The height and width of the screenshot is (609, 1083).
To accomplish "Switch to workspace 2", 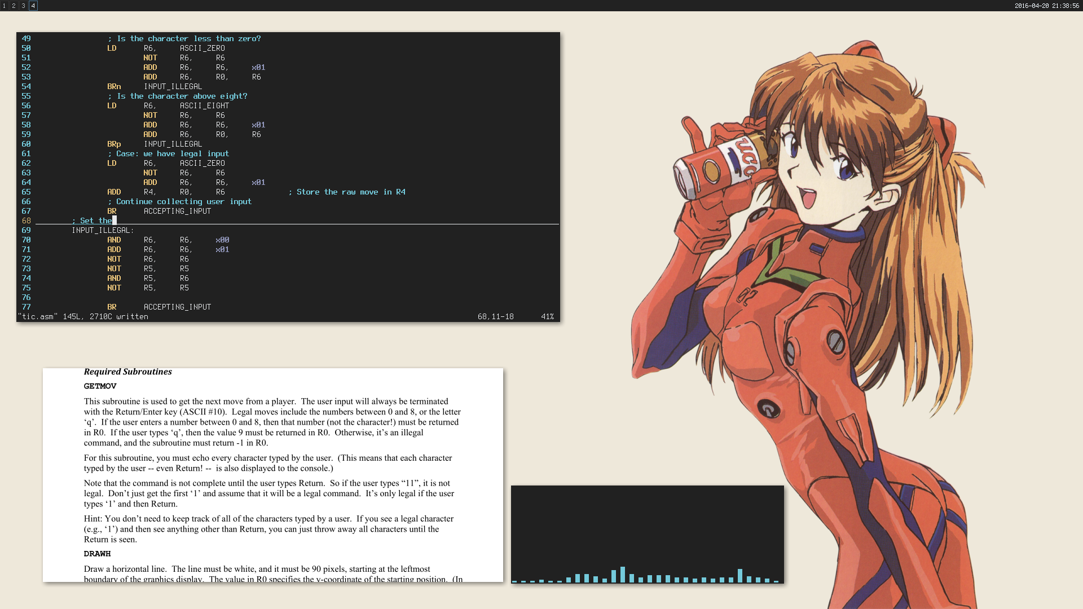I will coord(14,6).
